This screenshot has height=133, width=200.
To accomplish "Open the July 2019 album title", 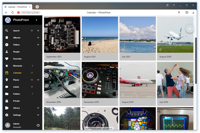I will [163, 102].
